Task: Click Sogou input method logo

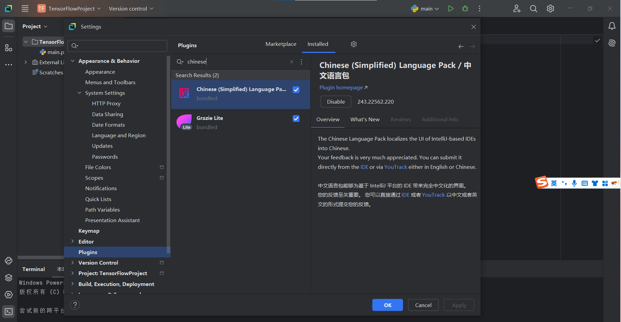Action: [542, 182]
